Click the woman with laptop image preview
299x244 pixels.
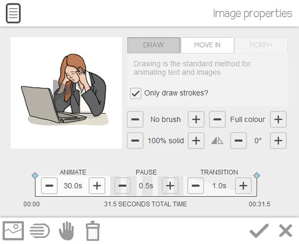click(66, 93)
